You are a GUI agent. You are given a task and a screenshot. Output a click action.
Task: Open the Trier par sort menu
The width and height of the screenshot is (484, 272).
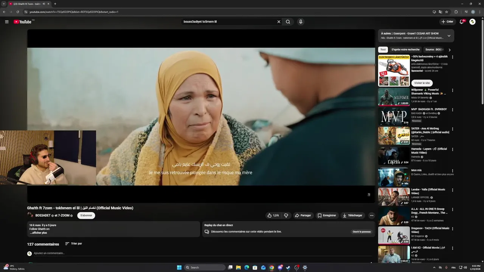73,244
